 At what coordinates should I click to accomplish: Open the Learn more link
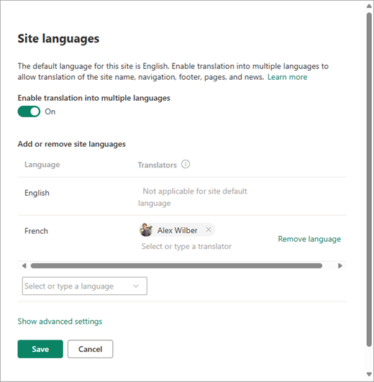pyautogui.click(x=287, y=77)
